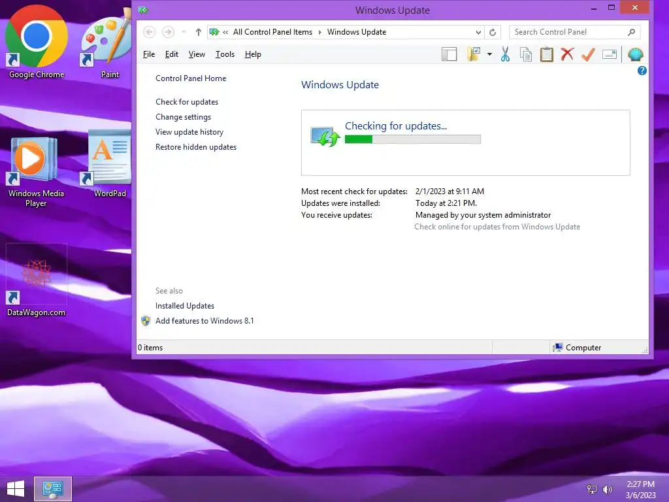Open the Edit menu
669x502 pixels.
coord(172,54)
